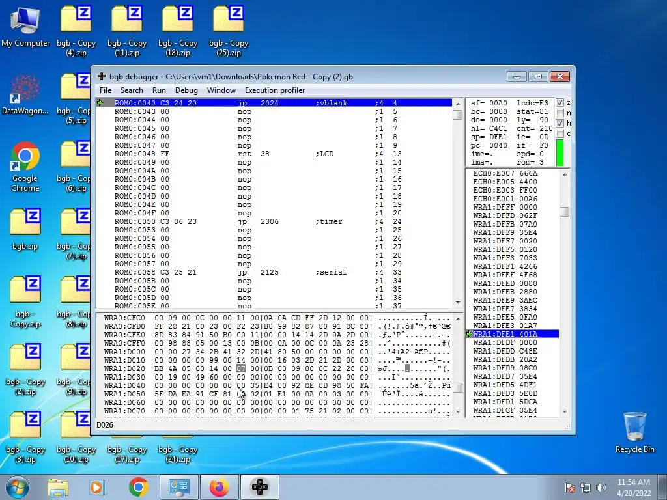667x500 pixels.
Task: Open the Window menu
Action: coord(221,90)
